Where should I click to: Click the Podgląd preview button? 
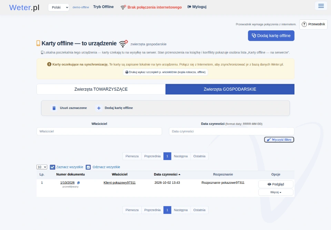[276, 184]
